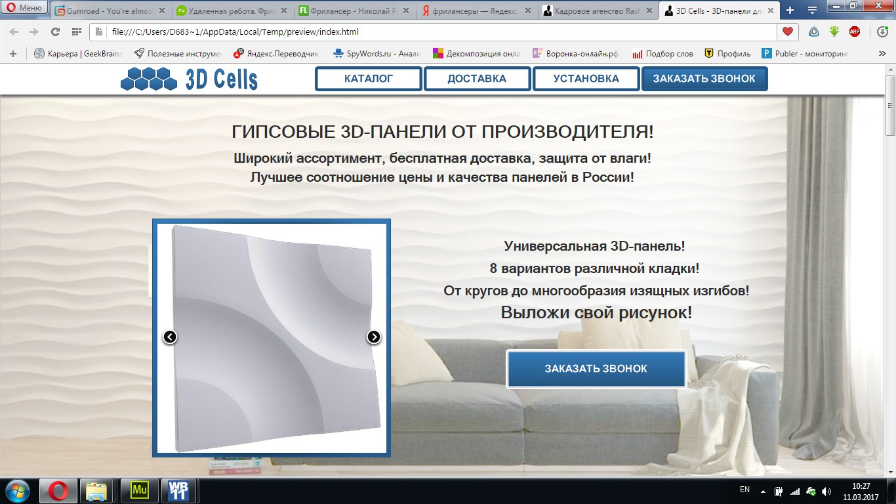Click the text Универсальная 3D-панель!

[594, 247]
